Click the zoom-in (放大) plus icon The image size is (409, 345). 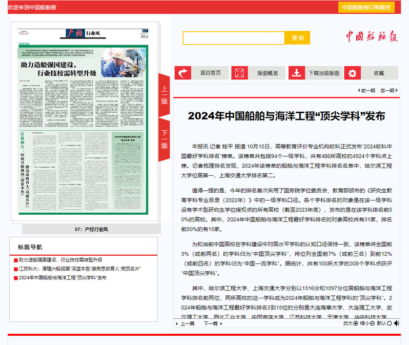pos(356,323)
